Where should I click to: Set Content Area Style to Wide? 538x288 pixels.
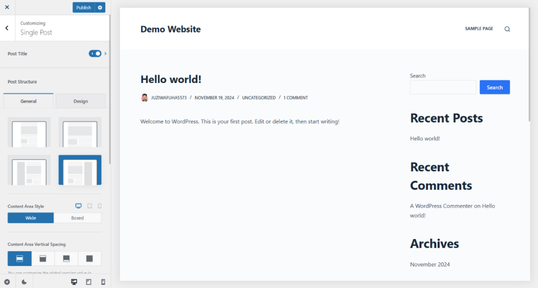31,218
